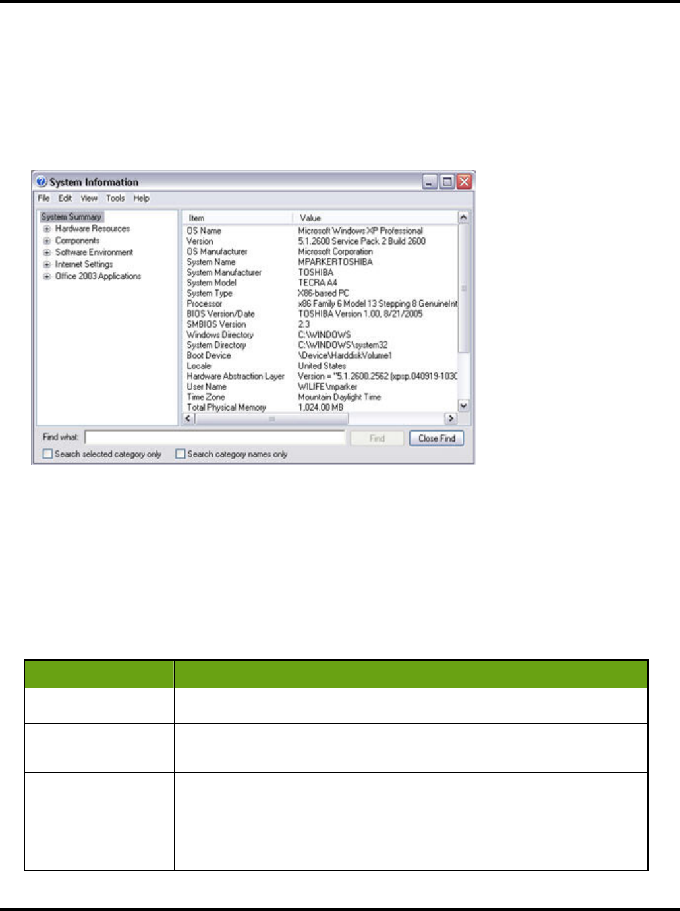The width and height of the screenshot is (680, 911).
Task: Click the Find button
Action: pos(377,438)
